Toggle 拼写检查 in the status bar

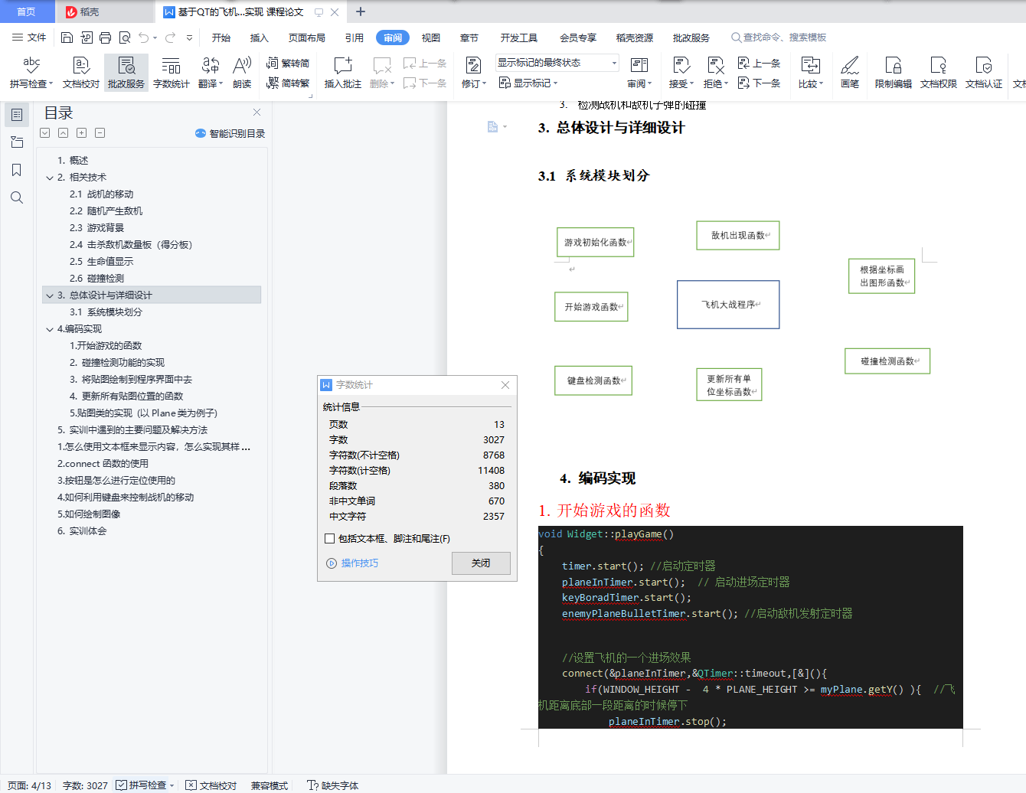(142, 785)
